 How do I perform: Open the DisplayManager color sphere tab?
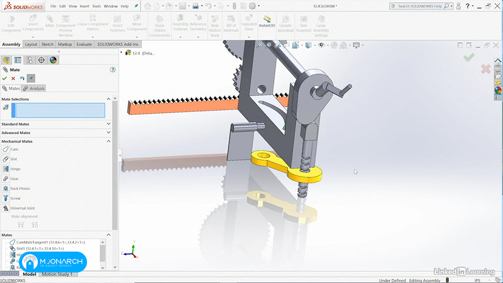coord(53,60)
